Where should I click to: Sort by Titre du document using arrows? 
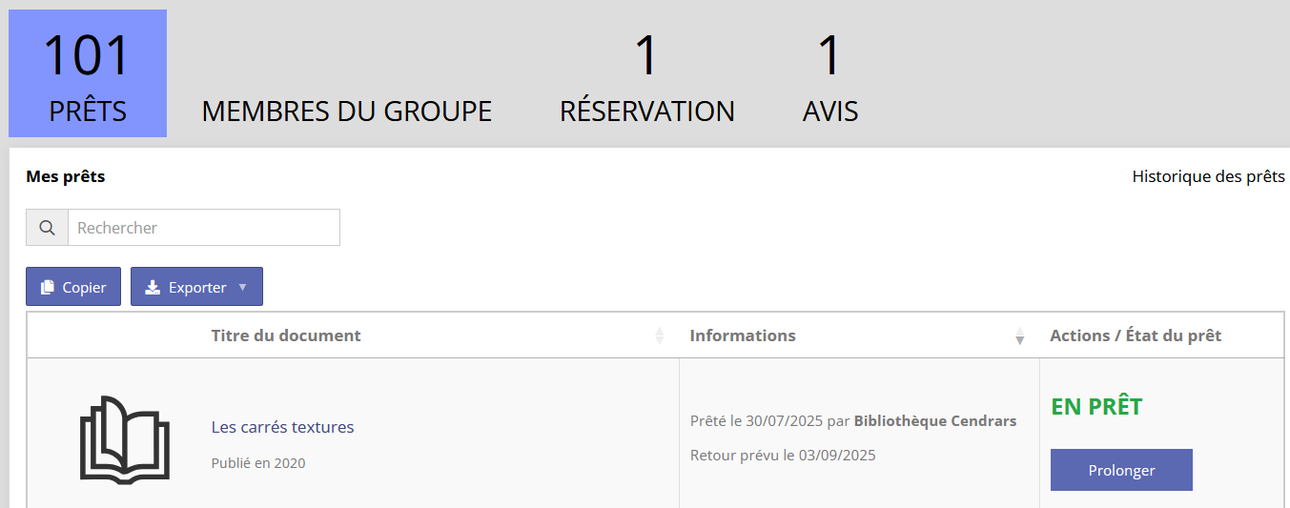[x=659, y=335]
